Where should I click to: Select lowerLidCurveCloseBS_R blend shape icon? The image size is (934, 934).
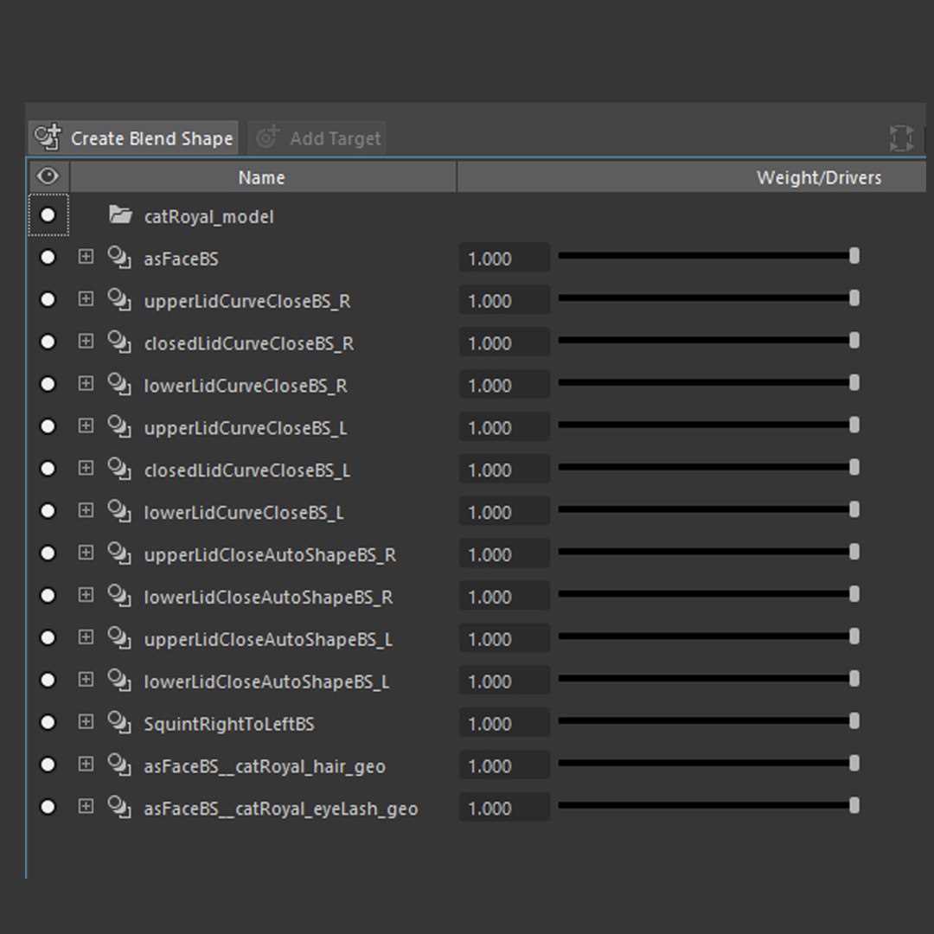tap(119, 384)
